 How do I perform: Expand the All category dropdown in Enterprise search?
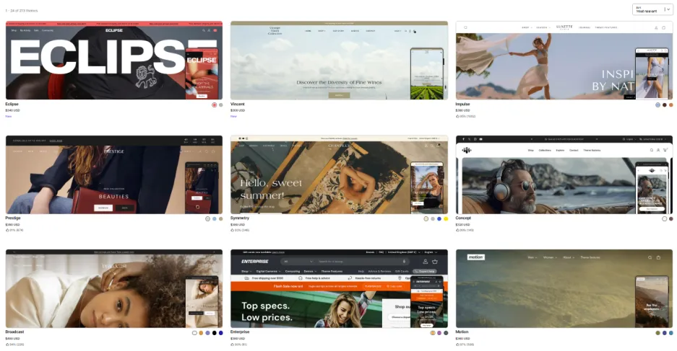tap(288, 262)
